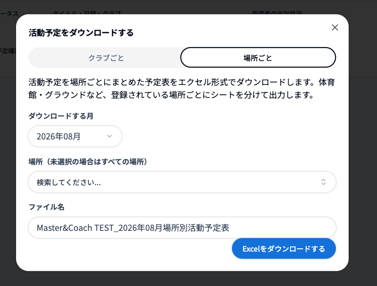Click the dimmed backdrop below the dialog
377x286 pixels.
(x=188, y=279)
